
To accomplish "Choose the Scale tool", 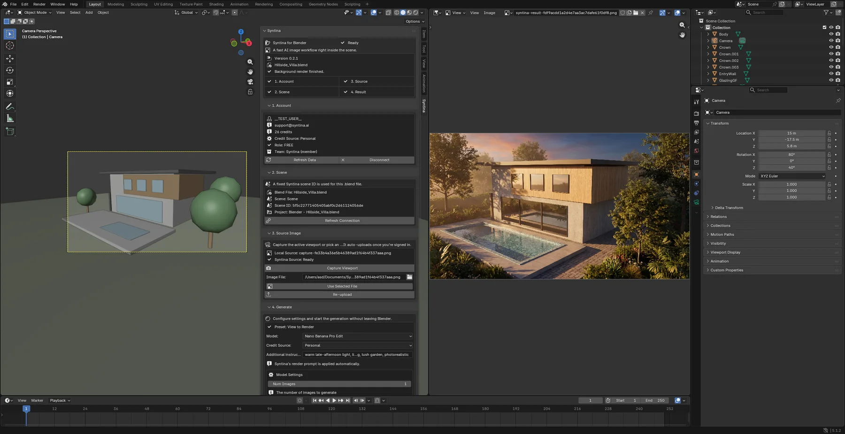I will click(x=10, y=82).
